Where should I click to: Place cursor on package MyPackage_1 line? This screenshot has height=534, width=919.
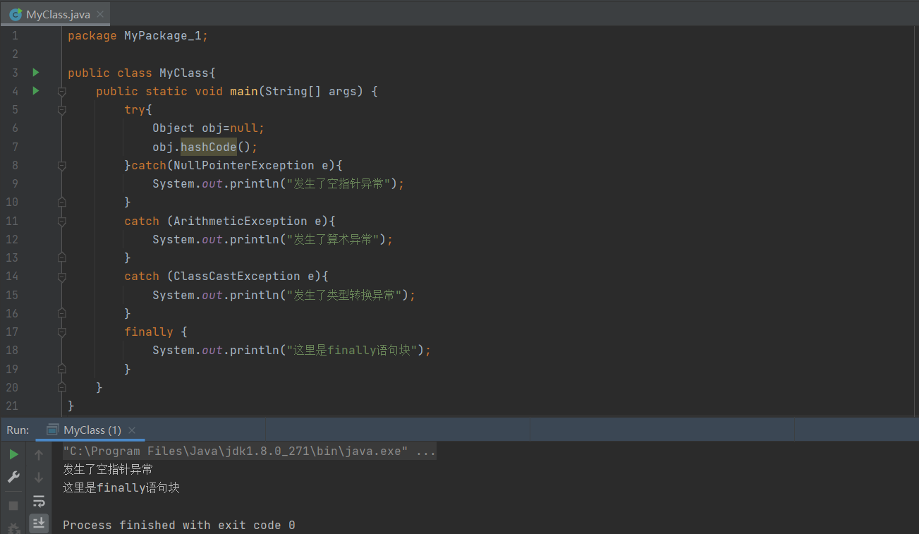click(x=138, y=36)
